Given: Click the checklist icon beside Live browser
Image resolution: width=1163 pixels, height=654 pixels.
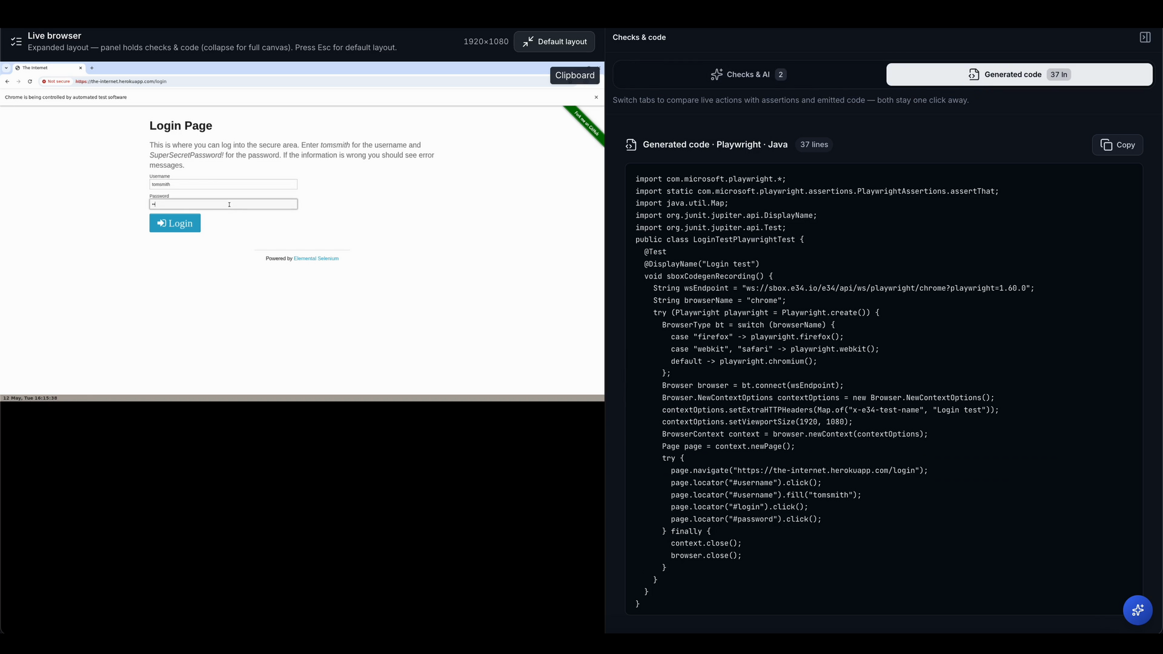Looking at the screenshot, I should click(16, 42).
